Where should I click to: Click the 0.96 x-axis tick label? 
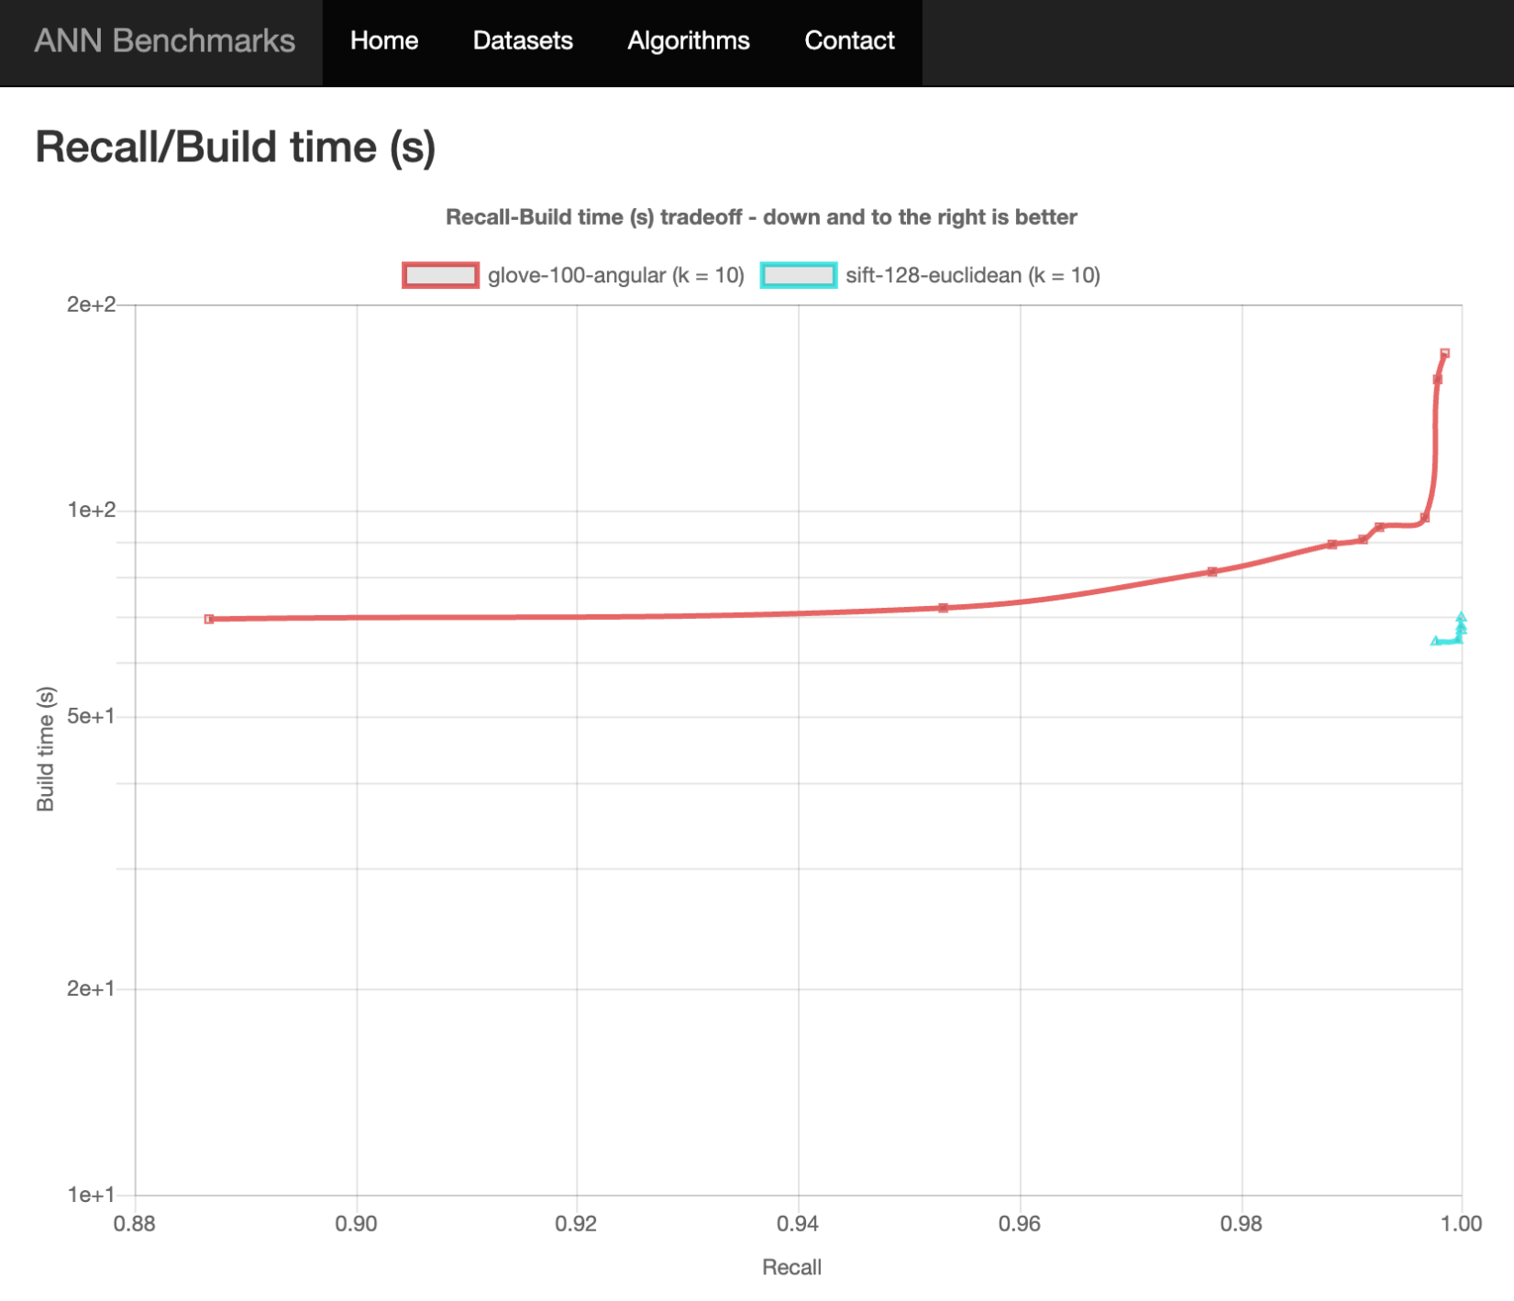1020,1223
